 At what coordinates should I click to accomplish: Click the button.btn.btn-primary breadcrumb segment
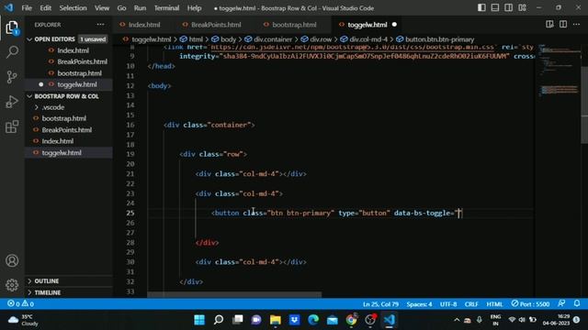pos(435,39)
